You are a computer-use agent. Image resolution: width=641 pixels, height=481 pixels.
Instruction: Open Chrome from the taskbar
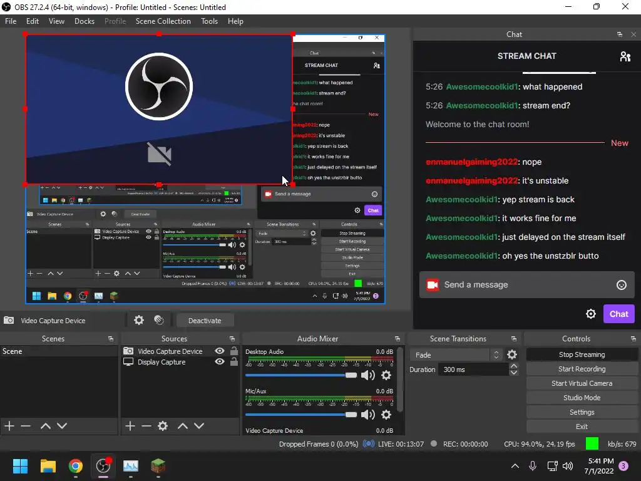pos(75,466)
